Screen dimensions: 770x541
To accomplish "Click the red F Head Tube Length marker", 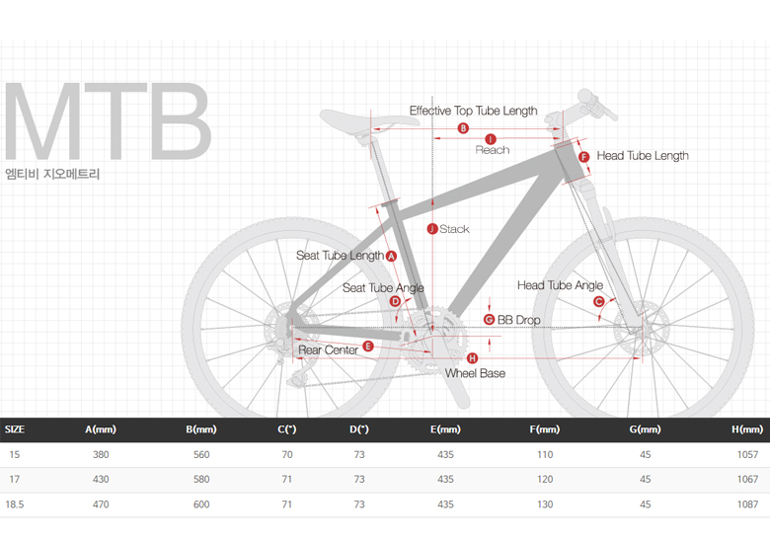I will click(x=583, y=157).
